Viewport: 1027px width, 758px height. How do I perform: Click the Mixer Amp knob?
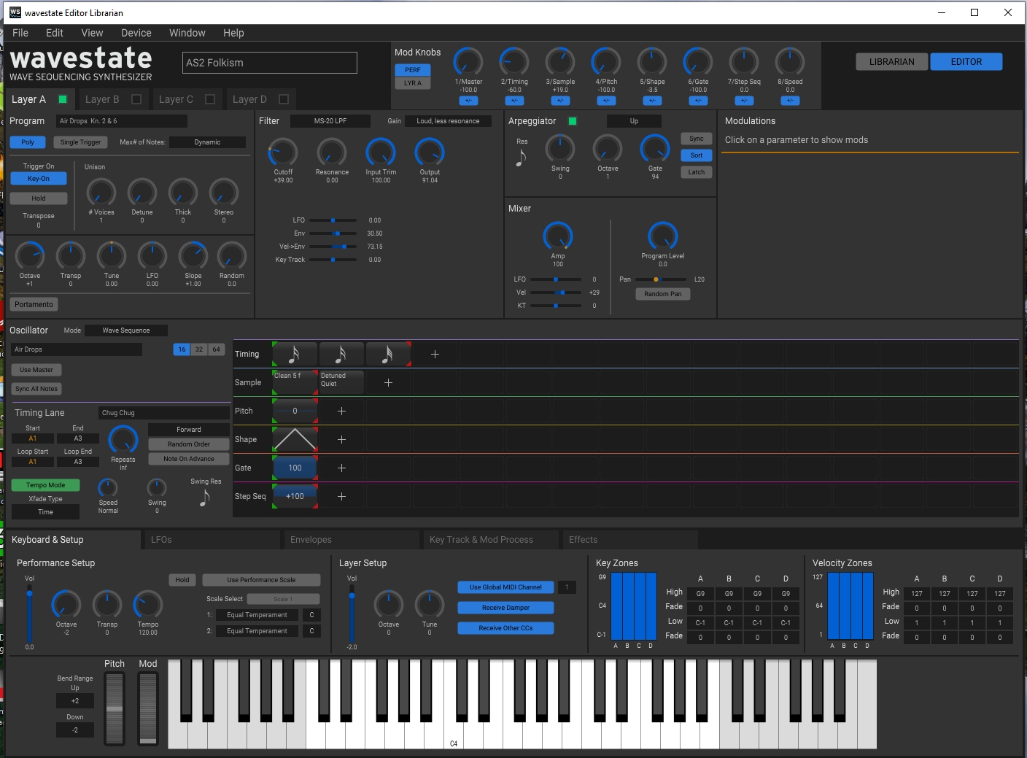click(558, 236)
